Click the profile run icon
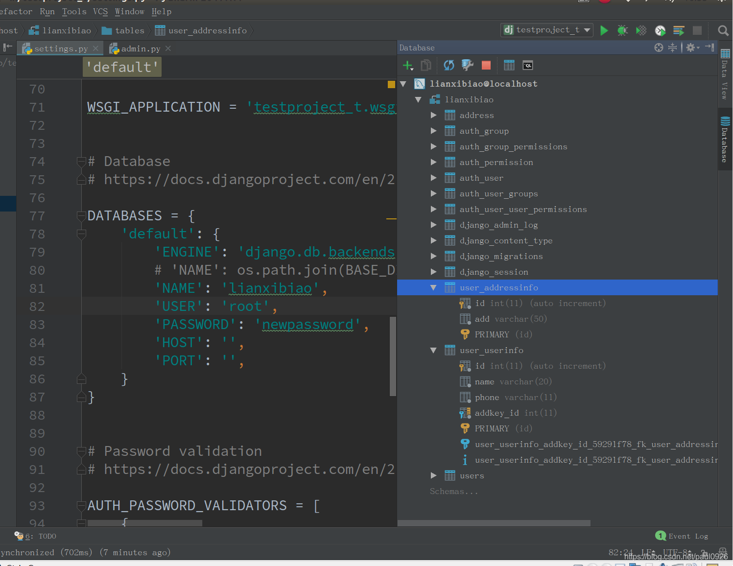 [660, 30]
